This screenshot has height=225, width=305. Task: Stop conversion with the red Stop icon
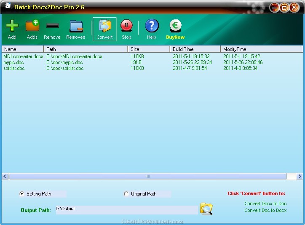126,25
